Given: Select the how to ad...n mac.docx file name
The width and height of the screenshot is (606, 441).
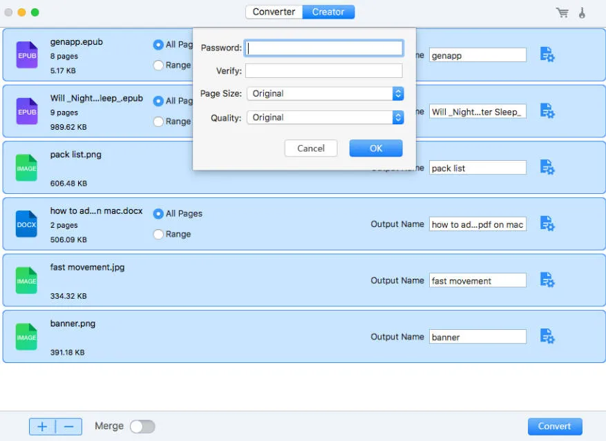Looking at the screenshot, I should pos(96,211).
